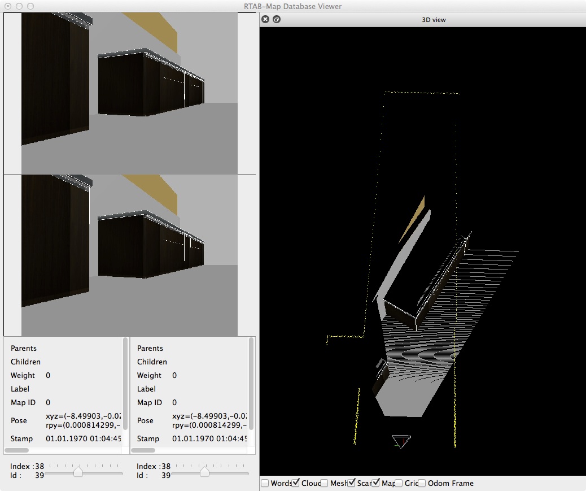This screenshot has height=491, width=586.
Task: Click the top camera image view
Action: coord(129,93)
